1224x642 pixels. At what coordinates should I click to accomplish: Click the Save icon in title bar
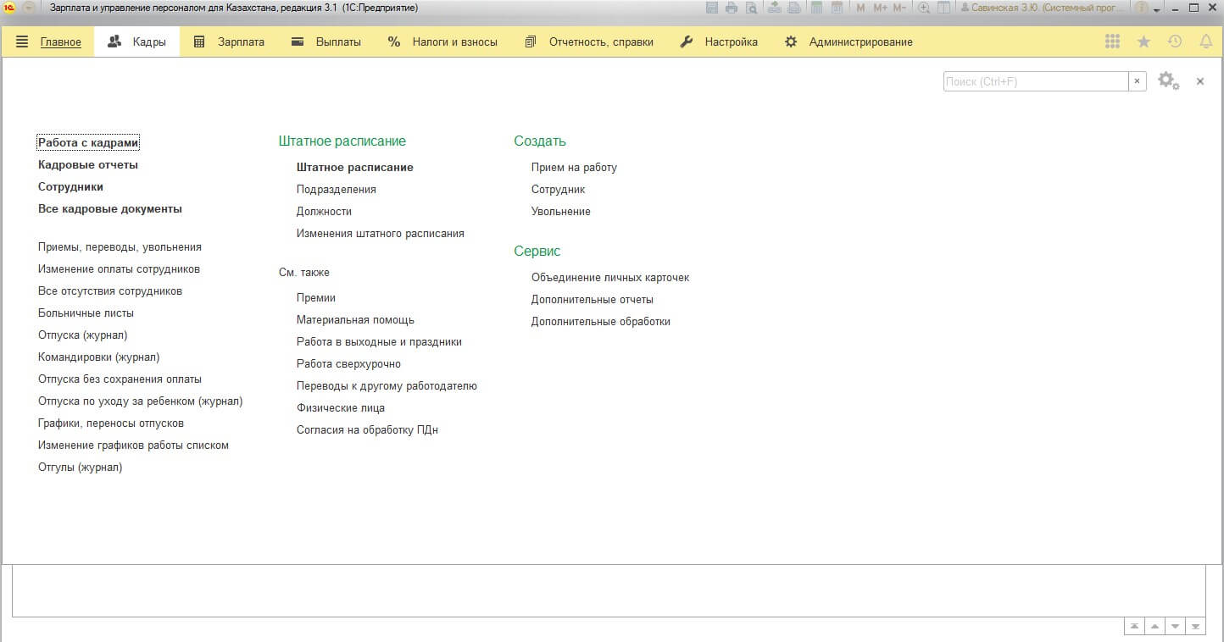(x=711, y=8)
